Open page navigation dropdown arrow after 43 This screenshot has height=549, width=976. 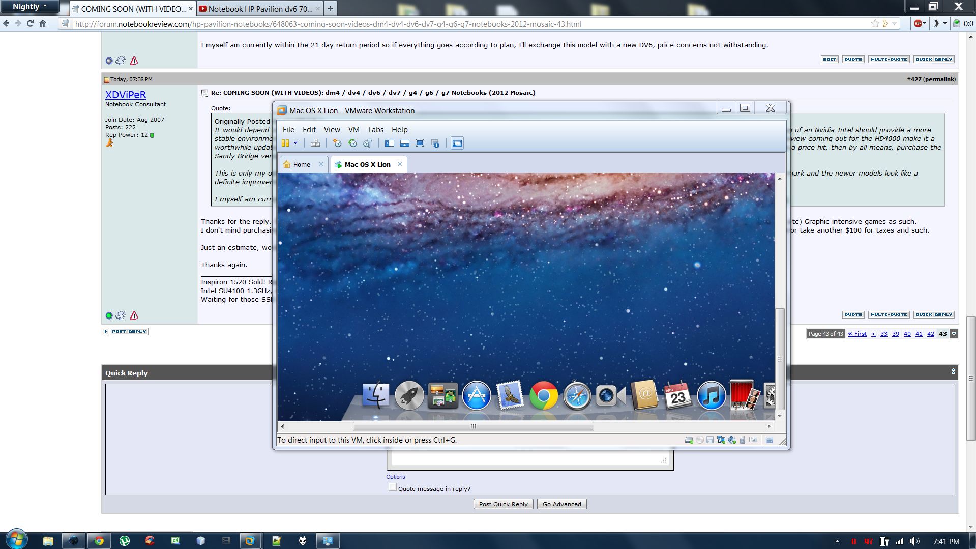pos(954,334)
